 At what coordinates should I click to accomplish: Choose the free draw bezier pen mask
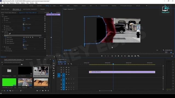[10, 33]
